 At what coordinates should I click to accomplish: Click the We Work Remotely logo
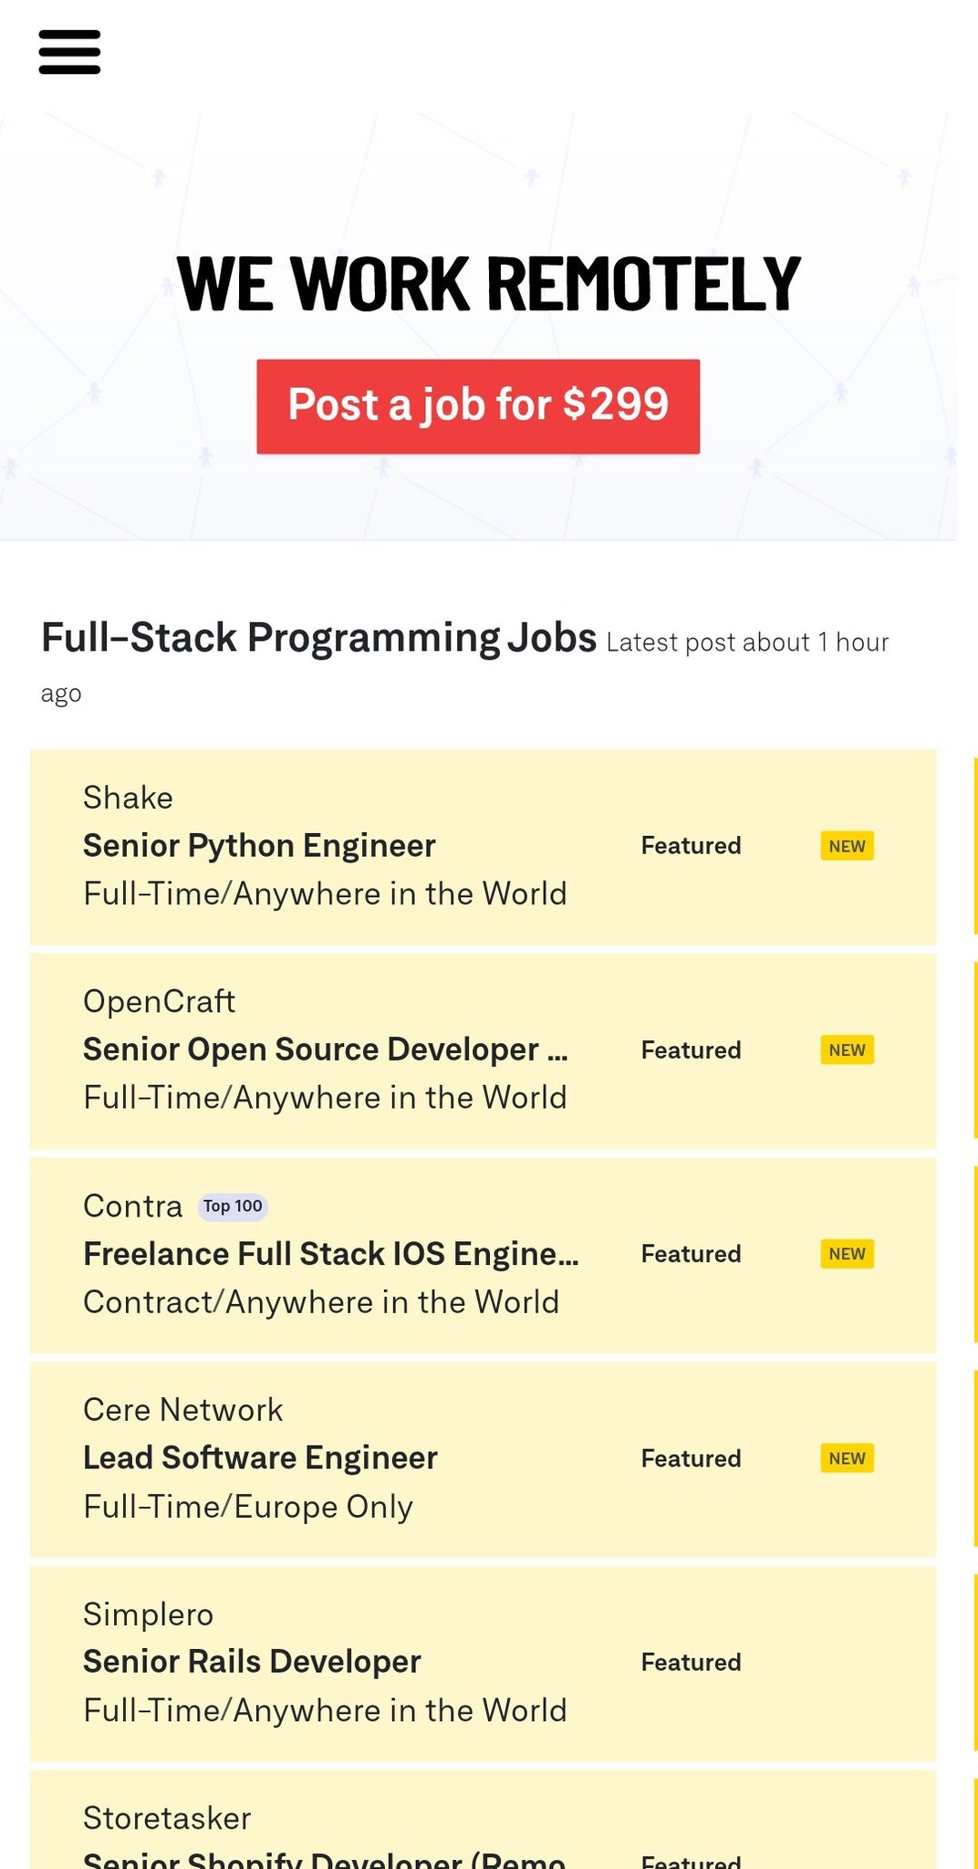point(488,284)
